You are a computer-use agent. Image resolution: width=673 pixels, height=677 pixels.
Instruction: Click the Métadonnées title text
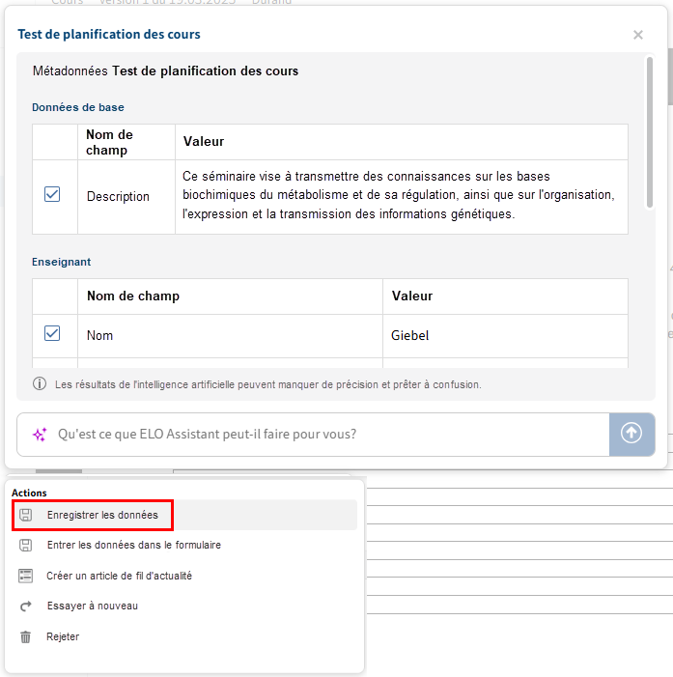coord(165,71)
